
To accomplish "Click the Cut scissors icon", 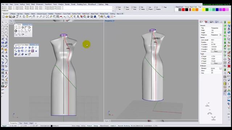I will 20,17.
